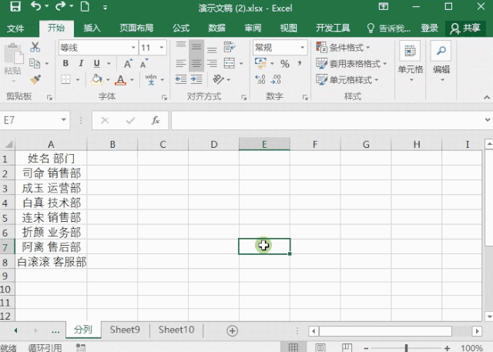Decrease decimal places
The width and height of the screenshot is (493, 352).
tap(276, 79)
